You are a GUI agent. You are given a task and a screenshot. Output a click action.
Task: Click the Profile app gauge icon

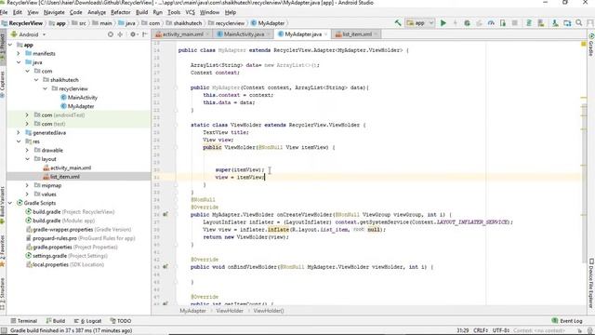pos(491,22)
